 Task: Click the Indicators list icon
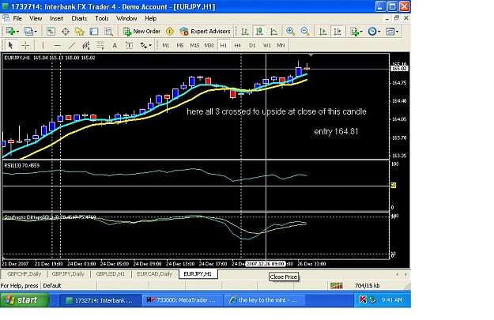click(x=354, y=31)
